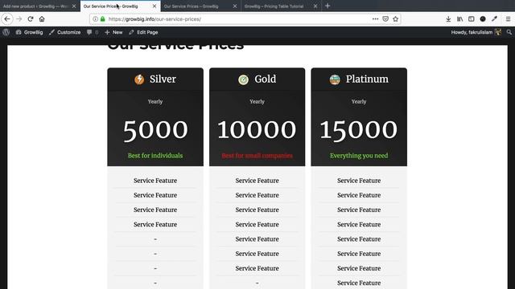
Task: Select the Platinum plan heading
Action: pyautogui.click(x=367, y=79)
